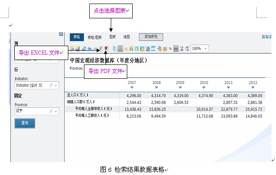
Task: Click the blue undo arrow icon
Action: [x=90, y=48]
